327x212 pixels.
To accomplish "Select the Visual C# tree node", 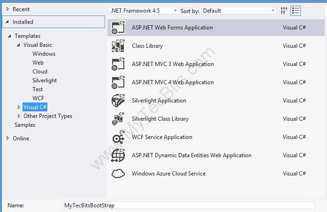I will pyautogui.click(x=35, y=107).
